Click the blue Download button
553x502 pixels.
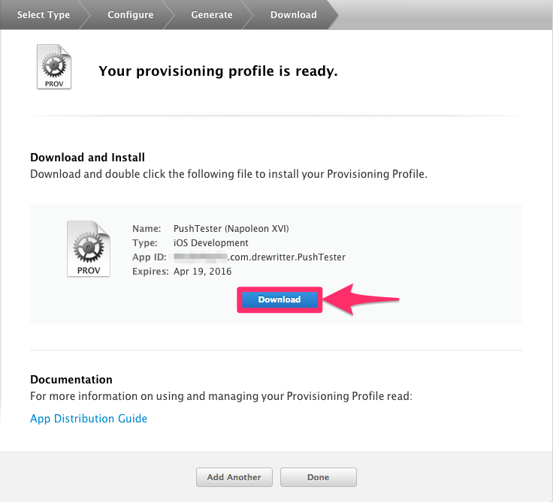point(280,299)
